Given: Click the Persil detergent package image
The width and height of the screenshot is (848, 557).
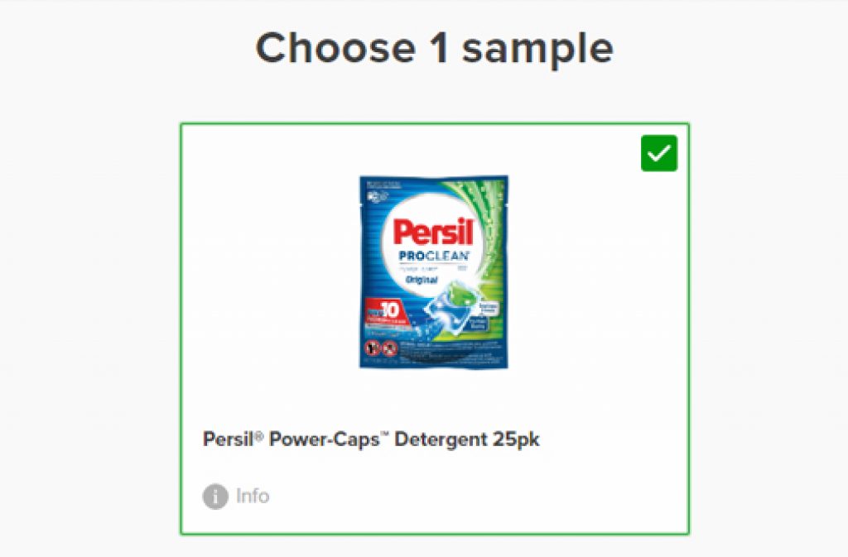Looking at the screenshot, I should (x=433, y=271).
